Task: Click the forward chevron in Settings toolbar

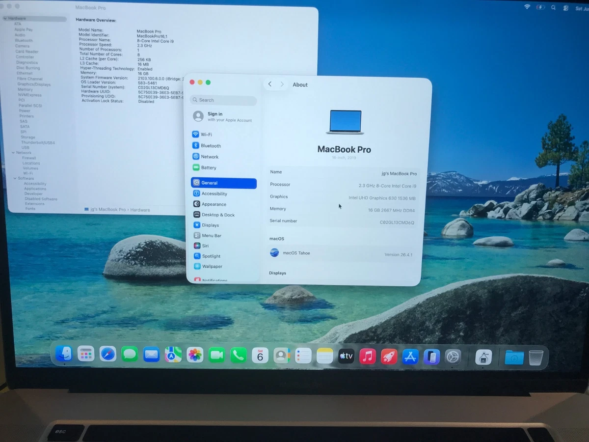Action: pyautogui.click(x=282, y=84)
